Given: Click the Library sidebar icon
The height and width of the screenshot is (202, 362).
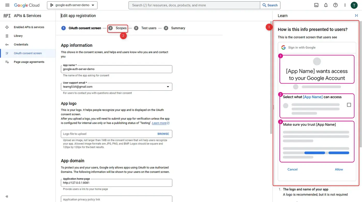Looking at the screenshot, I should (7, 36).
